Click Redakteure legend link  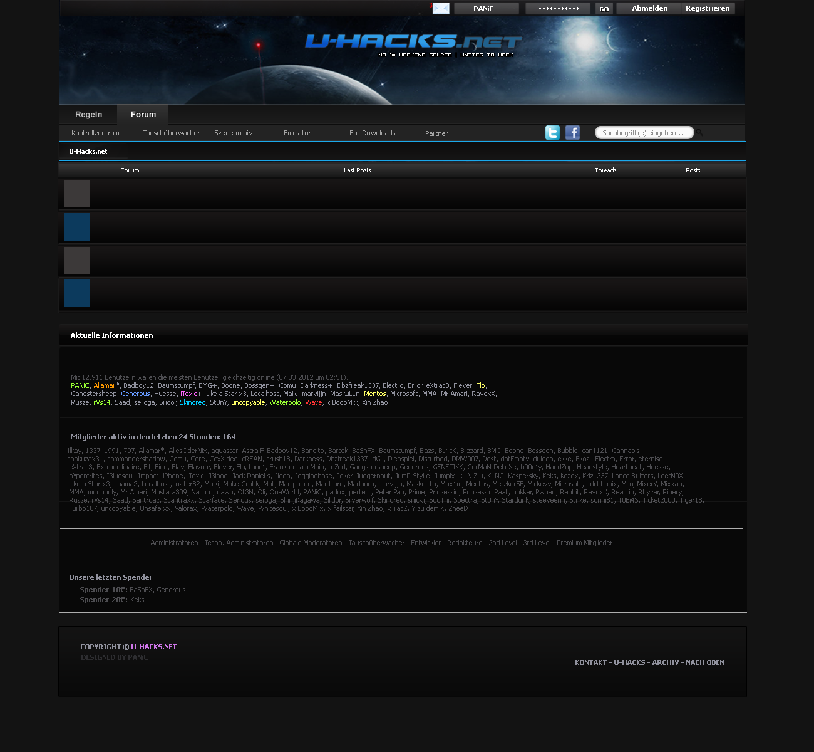pos(465,543)
